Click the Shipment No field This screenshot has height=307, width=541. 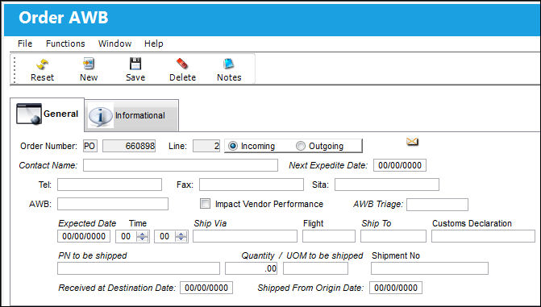(x=430, y=268)
